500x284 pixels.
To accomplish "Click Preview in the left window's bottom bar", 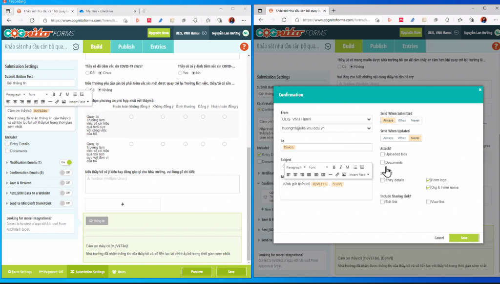I will coord(197,272).
